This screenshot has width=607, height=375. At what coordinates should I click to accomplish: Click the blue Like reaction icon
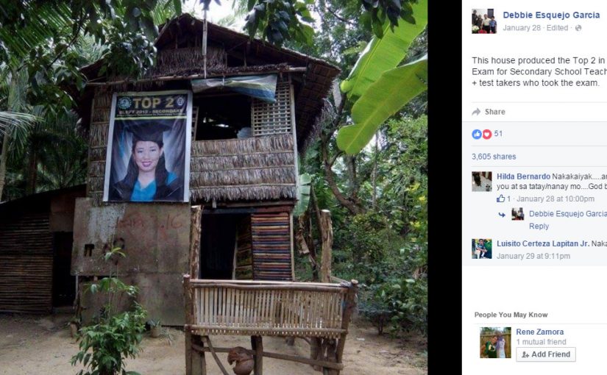476,134
